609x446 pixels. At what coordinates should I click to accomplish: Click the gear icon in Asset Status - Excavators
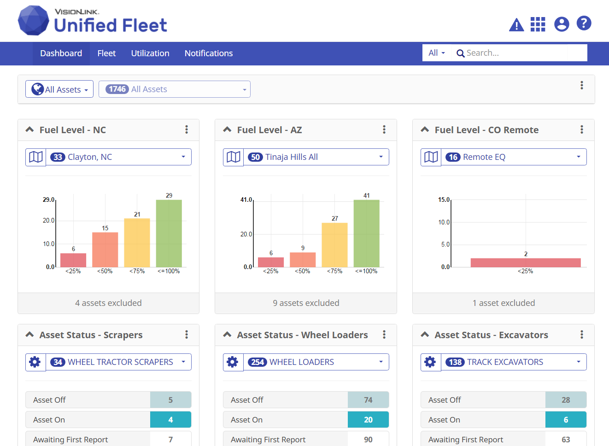tap(430, 362)
